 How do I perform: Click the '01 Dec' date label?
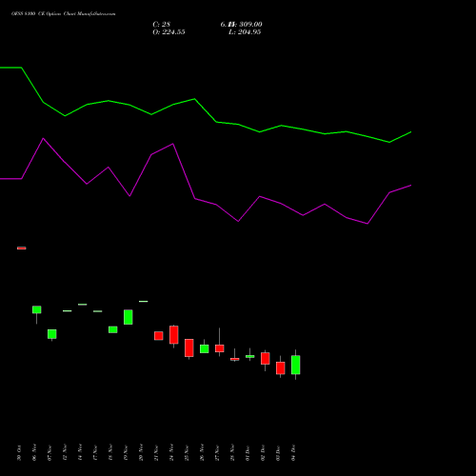(248, 453)
